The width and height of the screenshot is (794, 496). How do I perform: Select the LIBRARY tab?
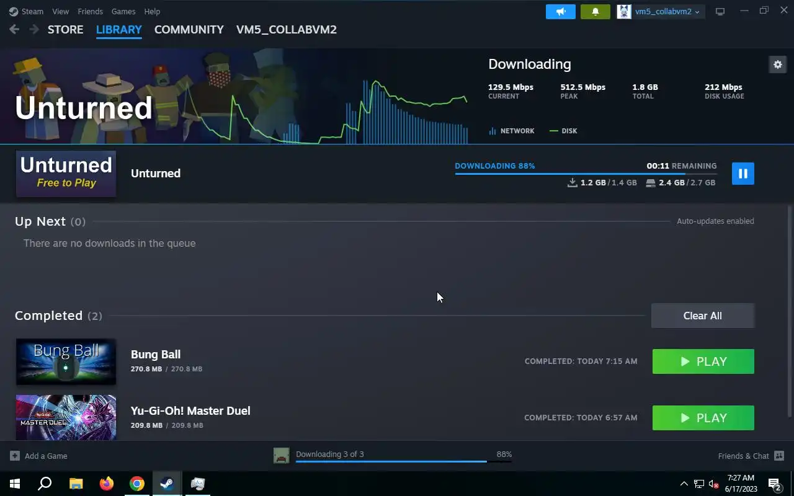pos(119,29)
